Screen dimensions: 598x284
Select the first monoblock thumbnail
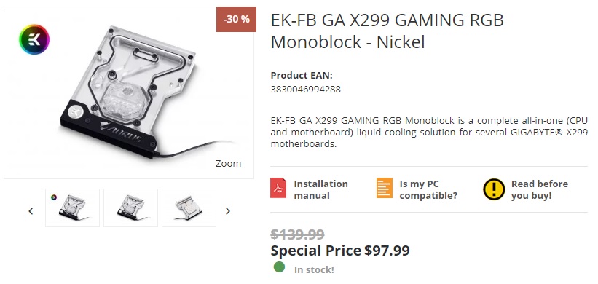tap(72, 208)
